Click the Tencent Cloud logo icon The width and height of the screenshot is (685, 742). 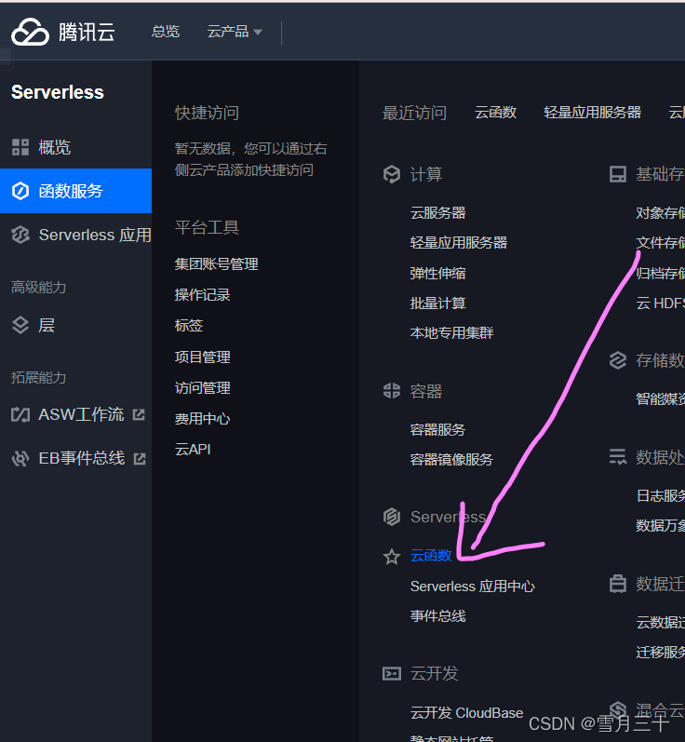30,33
